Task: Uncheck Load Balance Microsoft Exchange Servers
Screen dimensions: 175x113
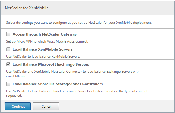Action: [x=8, y=65]
